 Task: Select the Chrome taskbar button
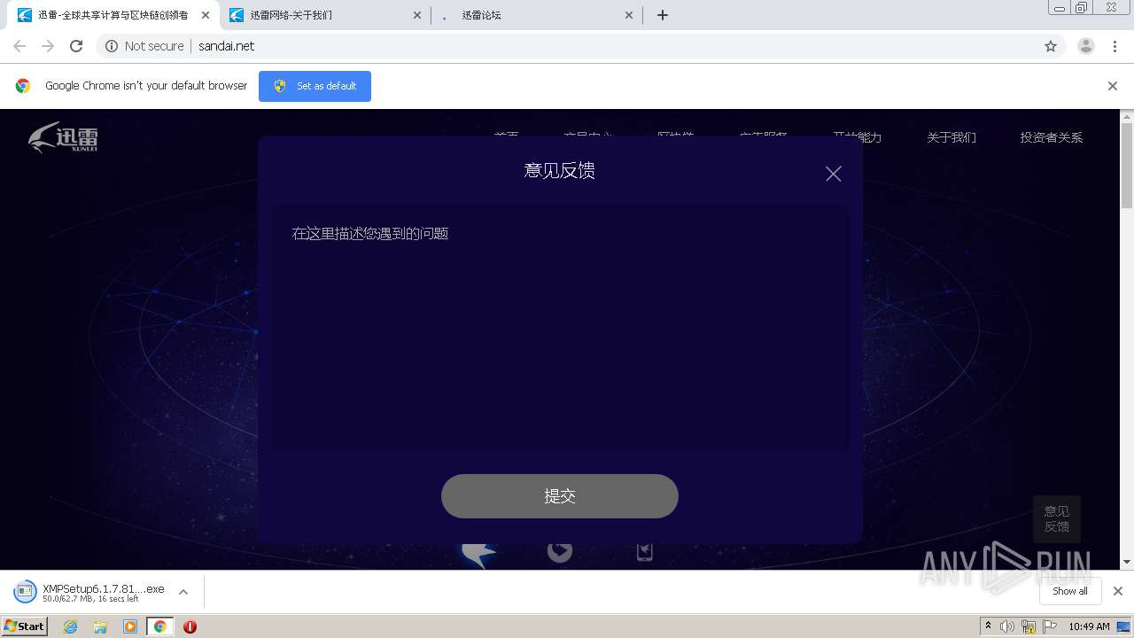tap(159, 626)
